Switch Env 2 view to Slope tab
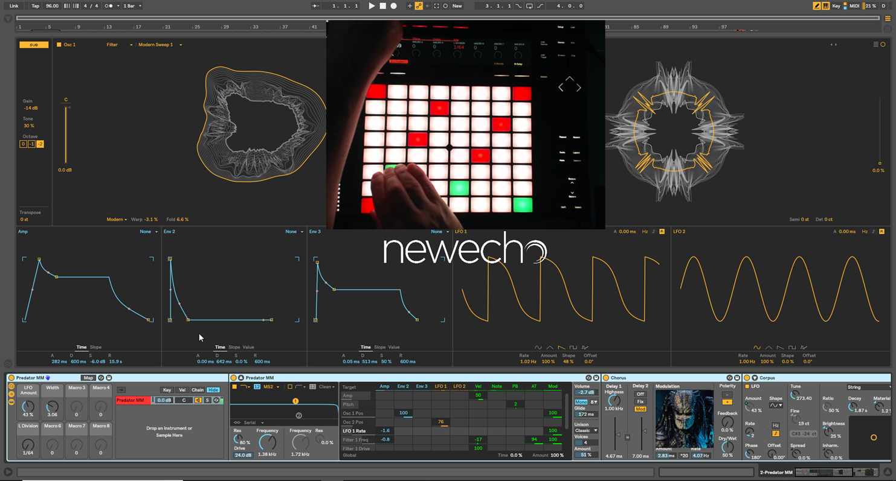The width and height of the screenshot is (896, 481). point(234,347)
